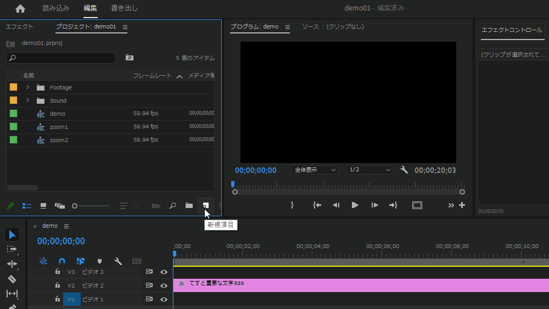Add a marker in the timeline

[x=99, y=261]
